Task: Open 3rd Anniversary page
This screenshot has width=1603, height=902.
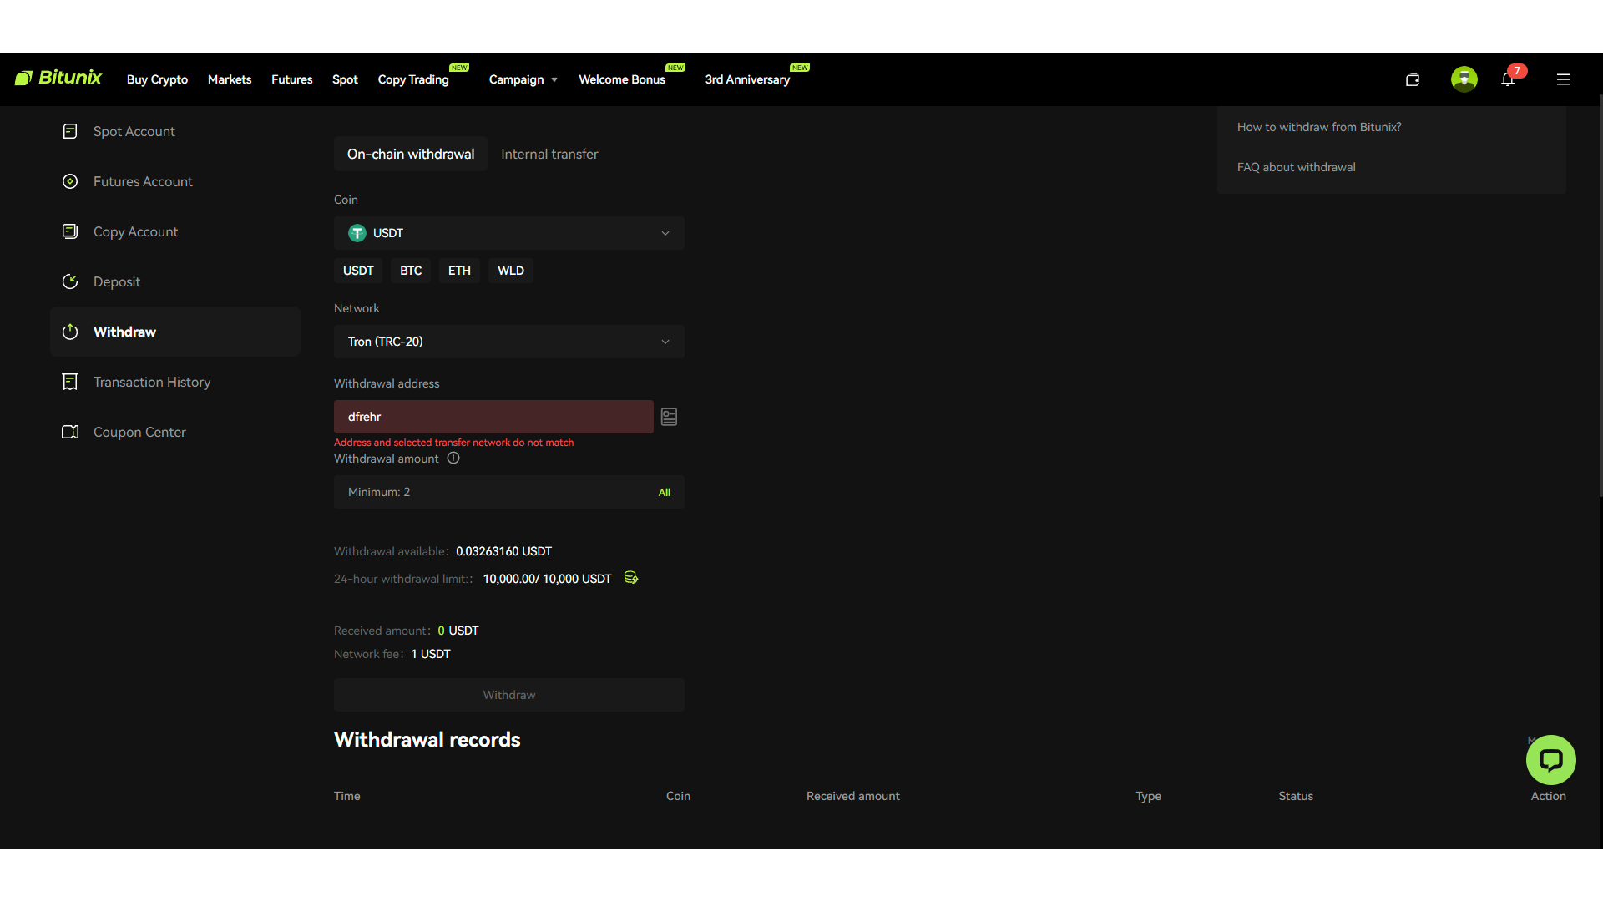Action: coord(747,79)
